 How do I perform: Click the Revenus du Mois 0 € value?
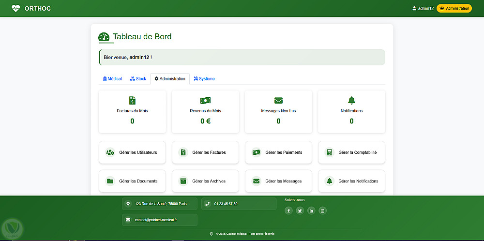(205, 121)
